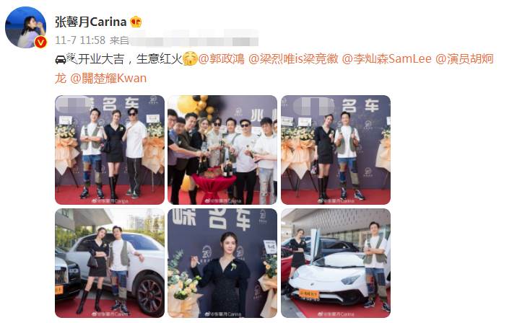Open first photo with three people posing
The width and height of the screenshot is (517, 323).
110,150
